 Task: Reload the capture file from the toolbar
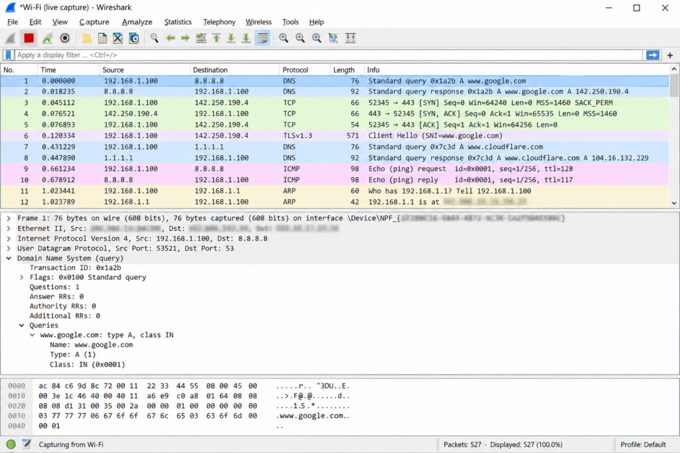[134, 38]
